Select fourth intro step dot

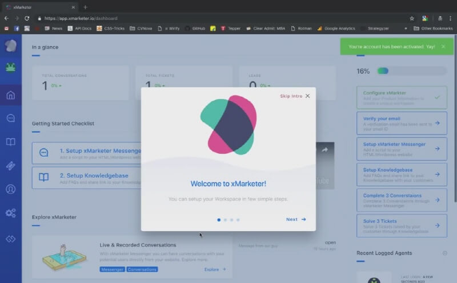click(x=238, y=220)
